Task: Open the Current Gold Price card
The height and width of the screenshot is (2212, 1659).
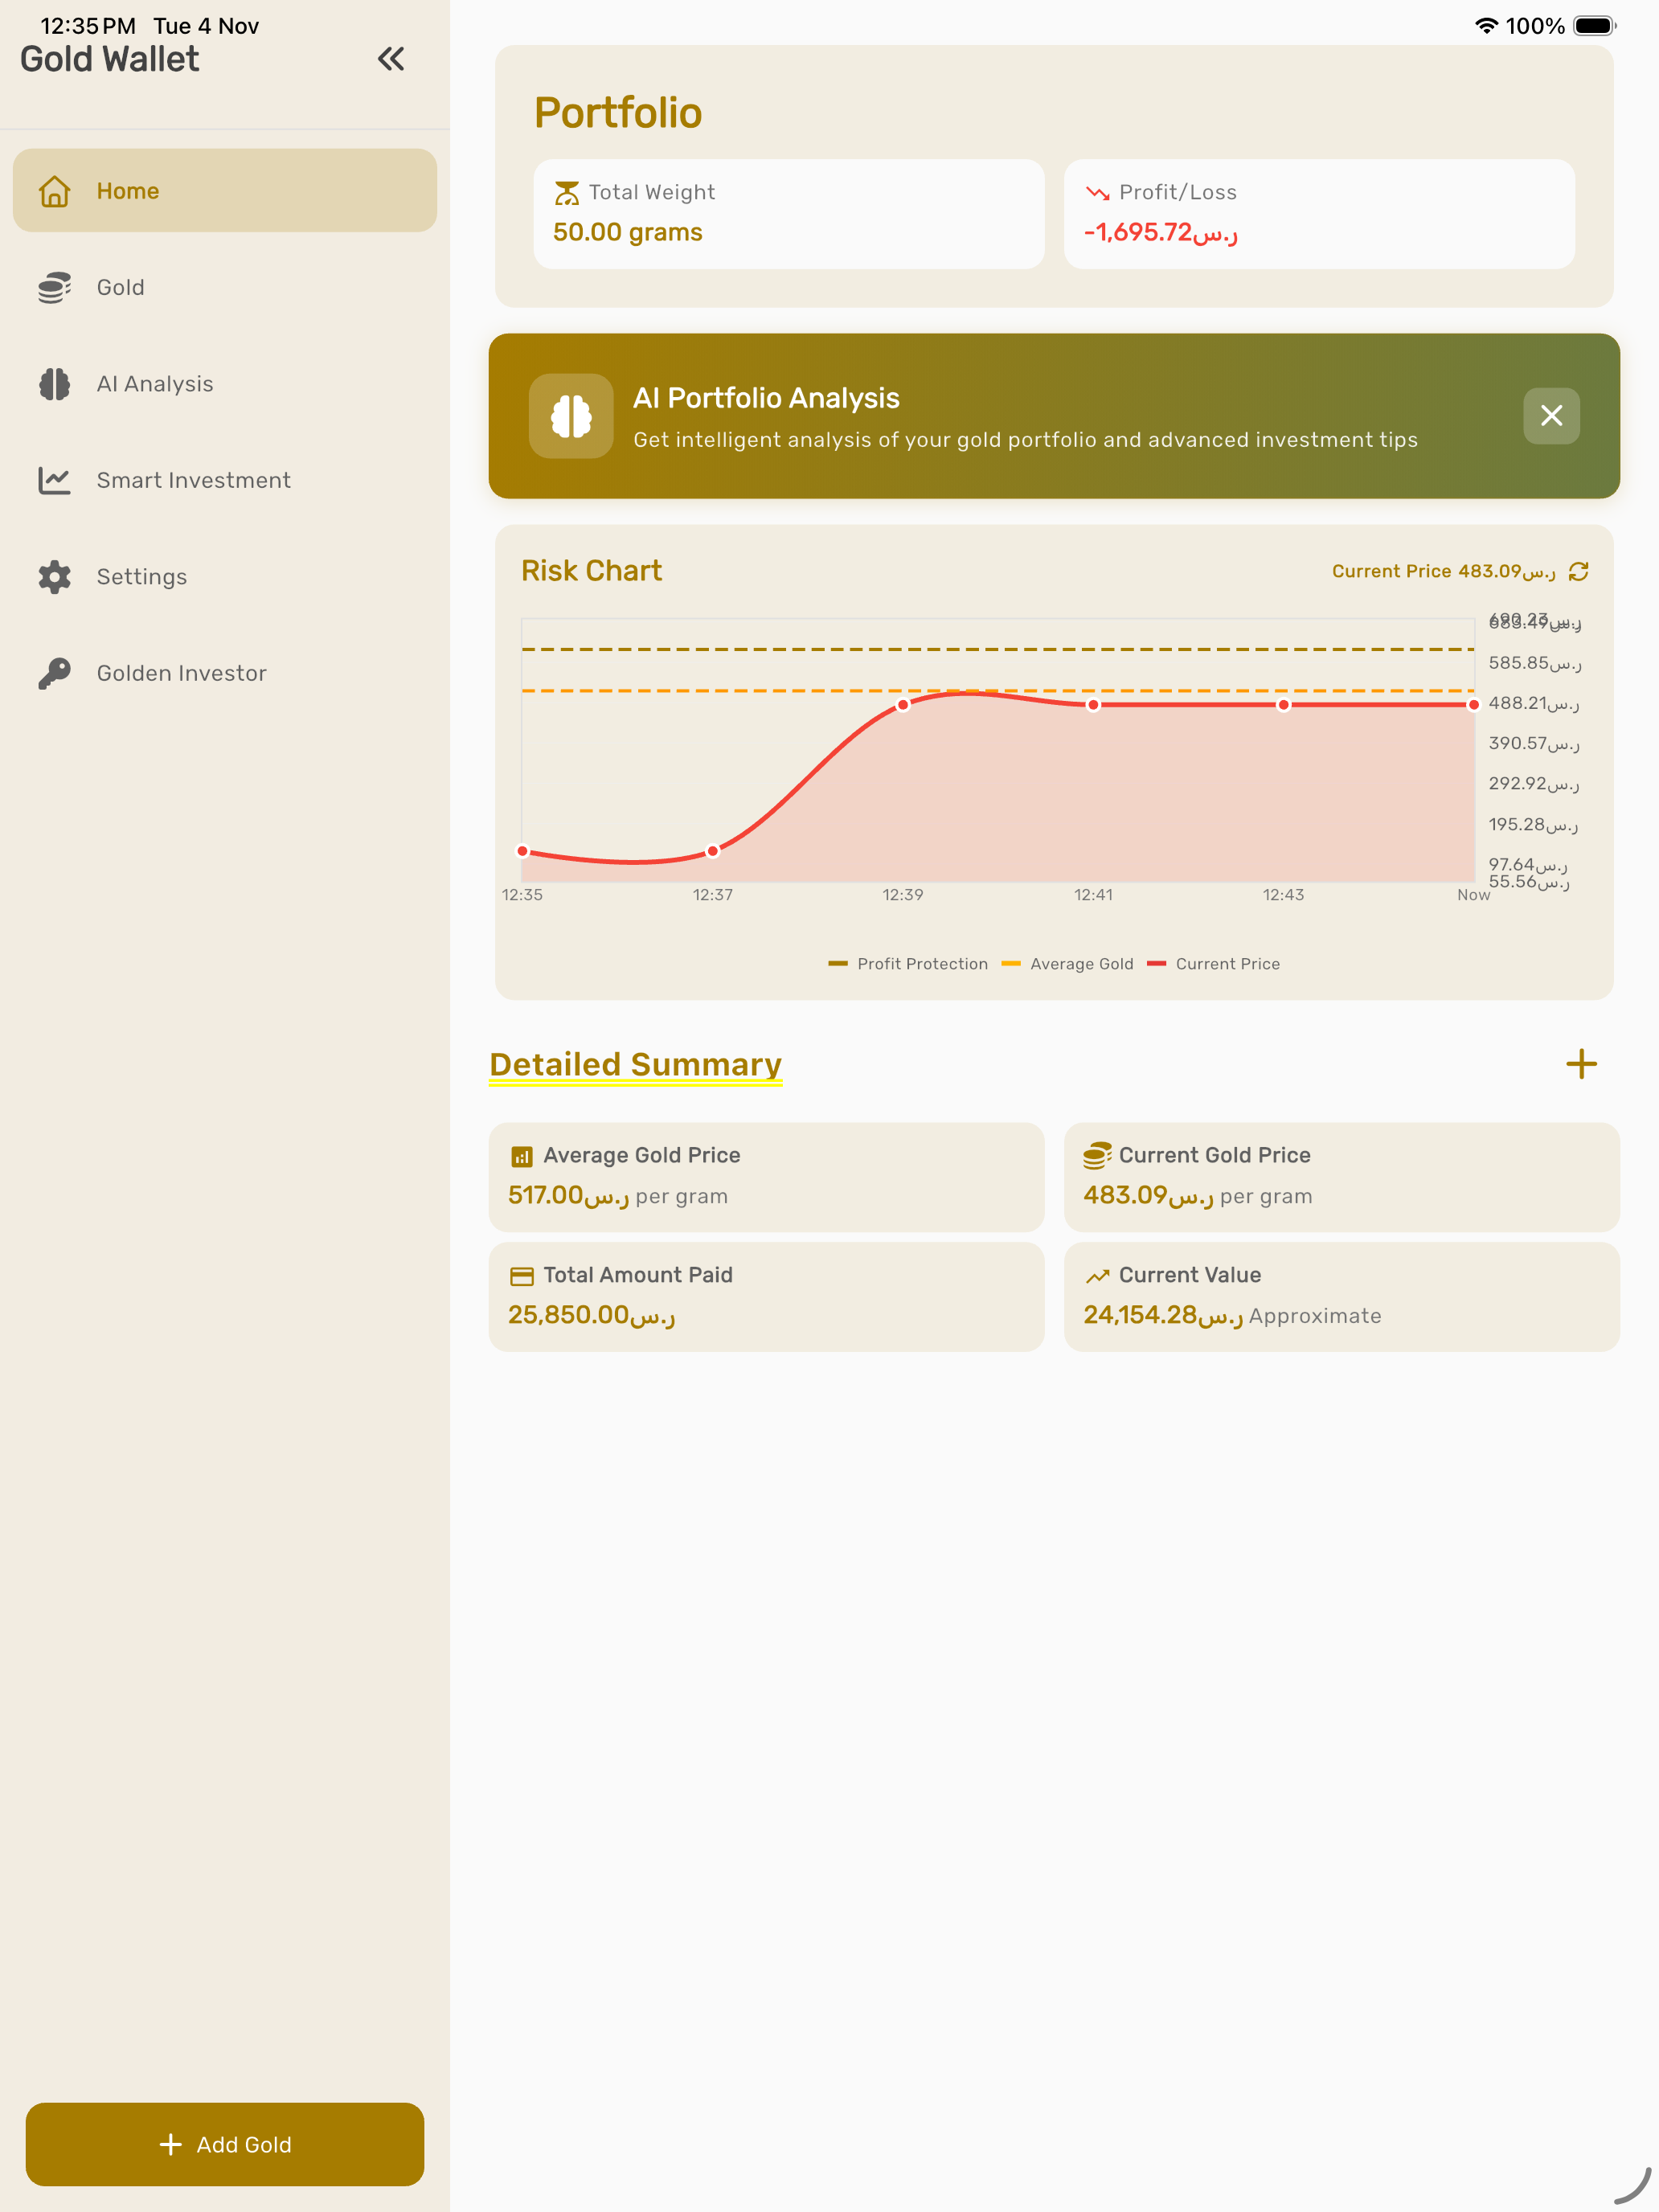Action: point(1341,1176)
